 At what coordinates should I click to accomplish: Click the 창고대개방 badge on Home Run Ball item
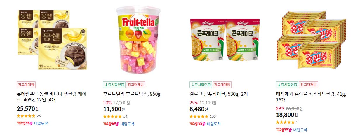309,85
